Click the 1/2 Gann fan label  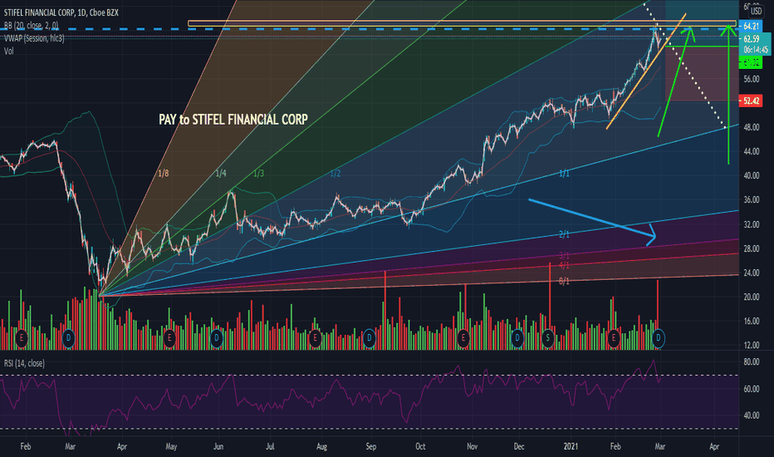[336, 174]
